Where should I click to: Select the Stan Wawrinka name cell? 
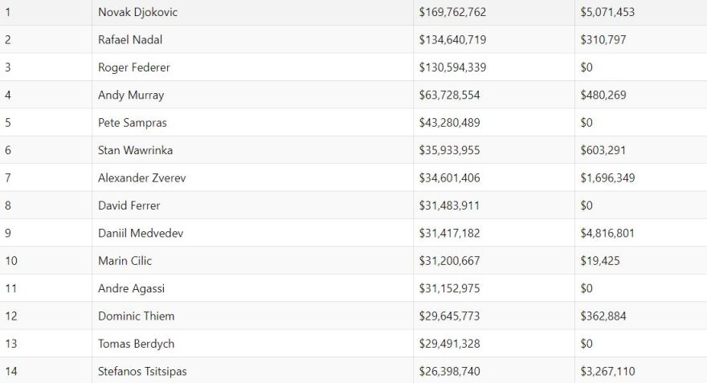[135, 150]
